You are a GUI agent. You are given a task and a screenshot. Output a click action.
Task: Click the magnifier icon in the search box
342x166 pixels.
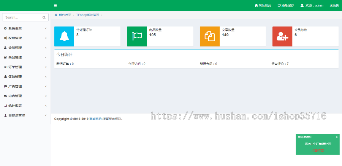click(x=44, y=17)
